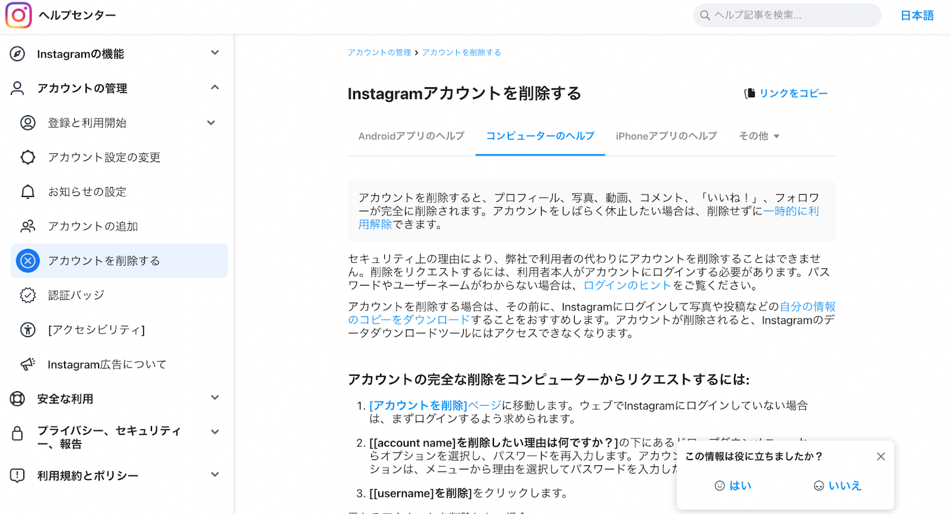Viewport: 950px width, 514px height.
Task: Click the gear icon beside アカウント設定の変更
Action: 28,157
